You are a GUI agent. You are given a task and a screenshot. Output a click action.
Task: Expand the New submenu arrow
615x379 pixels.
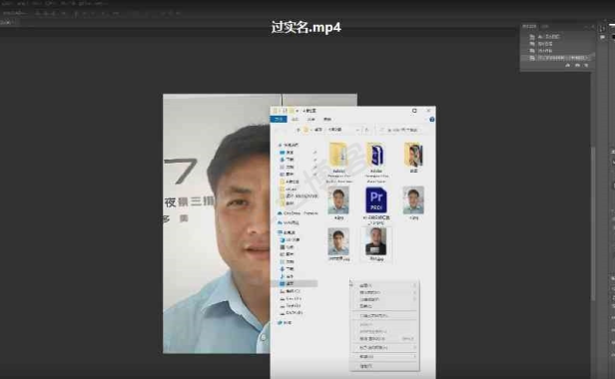click(414, 357)
